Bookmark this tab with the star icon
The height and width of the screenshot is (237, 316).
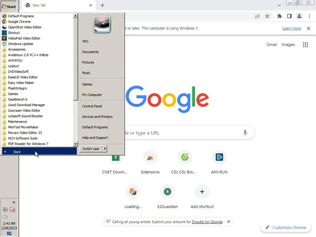(x=267, y=16)
